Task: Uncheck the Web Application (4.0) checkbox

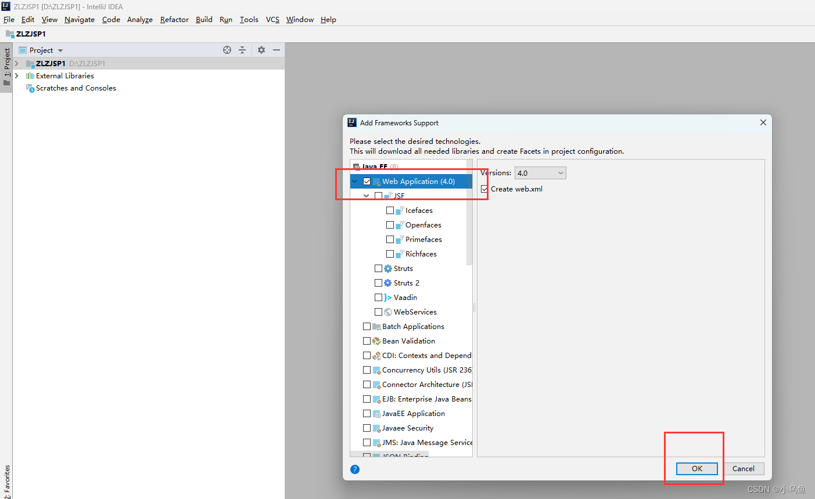Action: coord(367,182)
